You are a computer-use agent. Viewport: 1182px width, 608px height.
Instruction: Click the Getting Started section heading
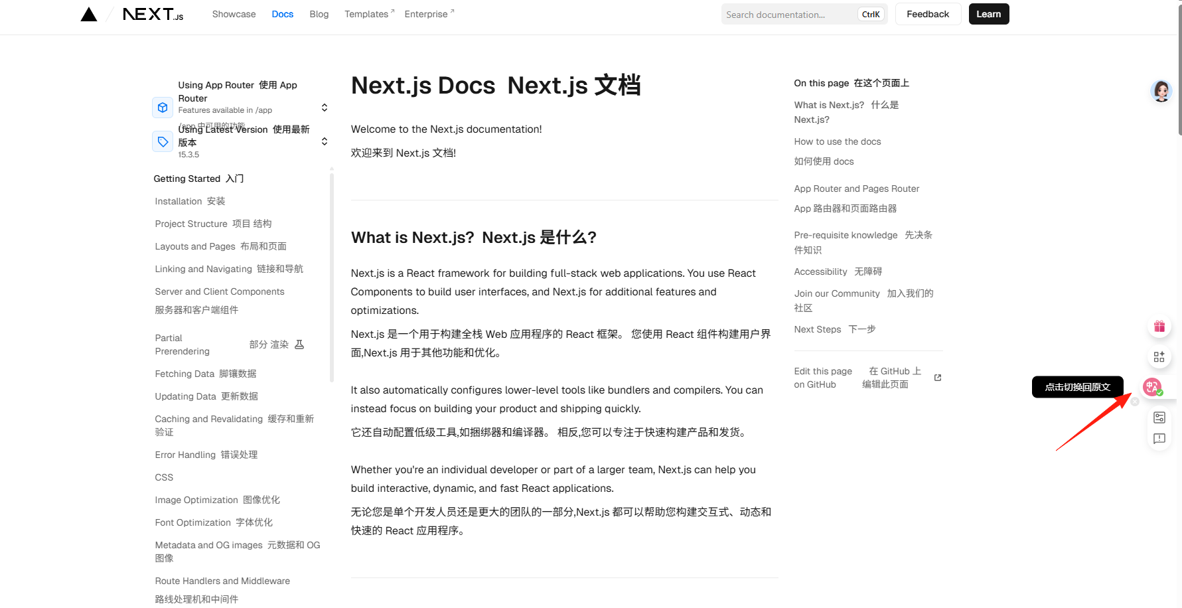tap(198, 179)
